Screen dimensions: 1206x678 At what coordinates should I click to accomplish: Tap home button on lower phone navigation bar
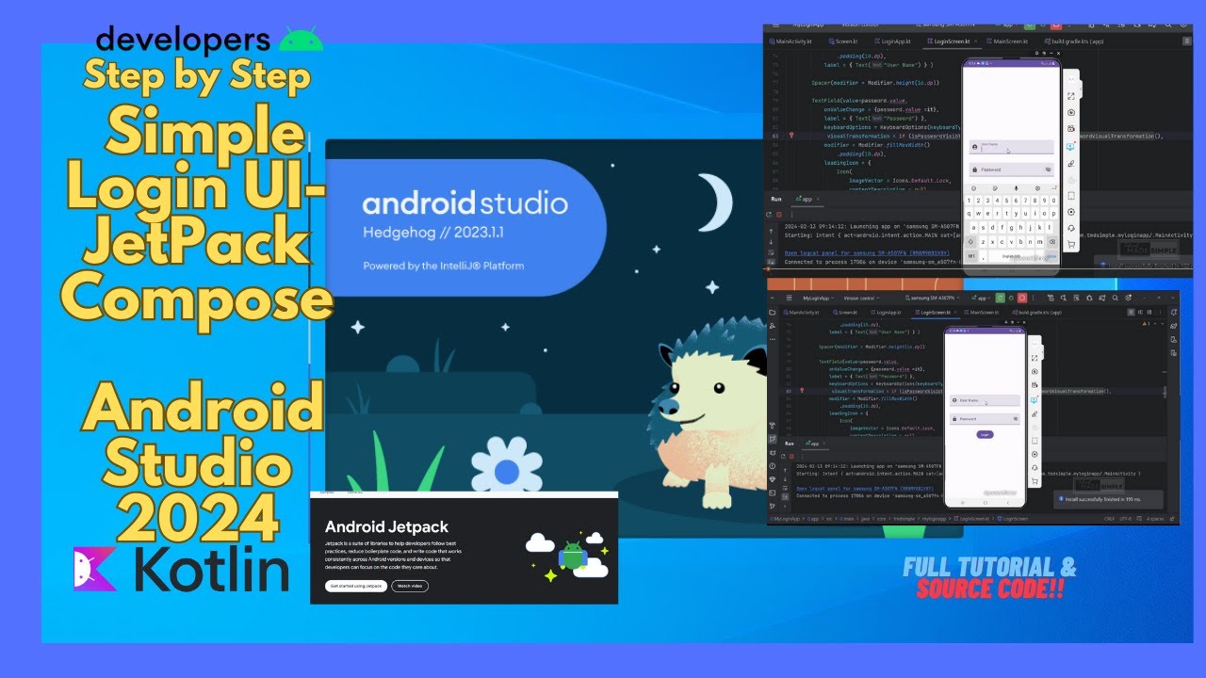pyautogui.click(x=986, y=503)
